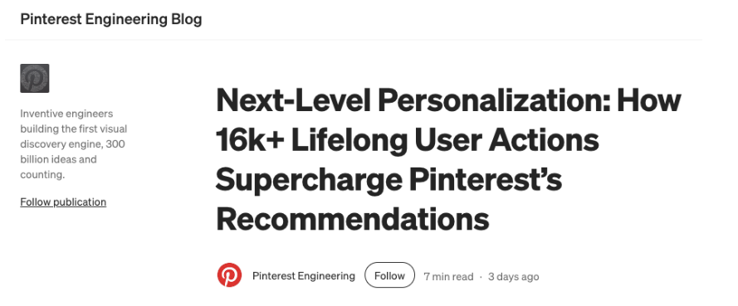The width and height of the screenshot is (738, 306).
Task: Click the dot separator before 3 days ago
Action: click(481, 276)
